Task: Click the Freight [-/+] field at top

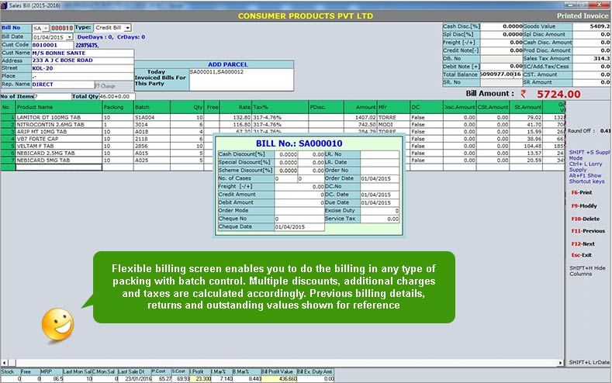Action: [502, 43]
